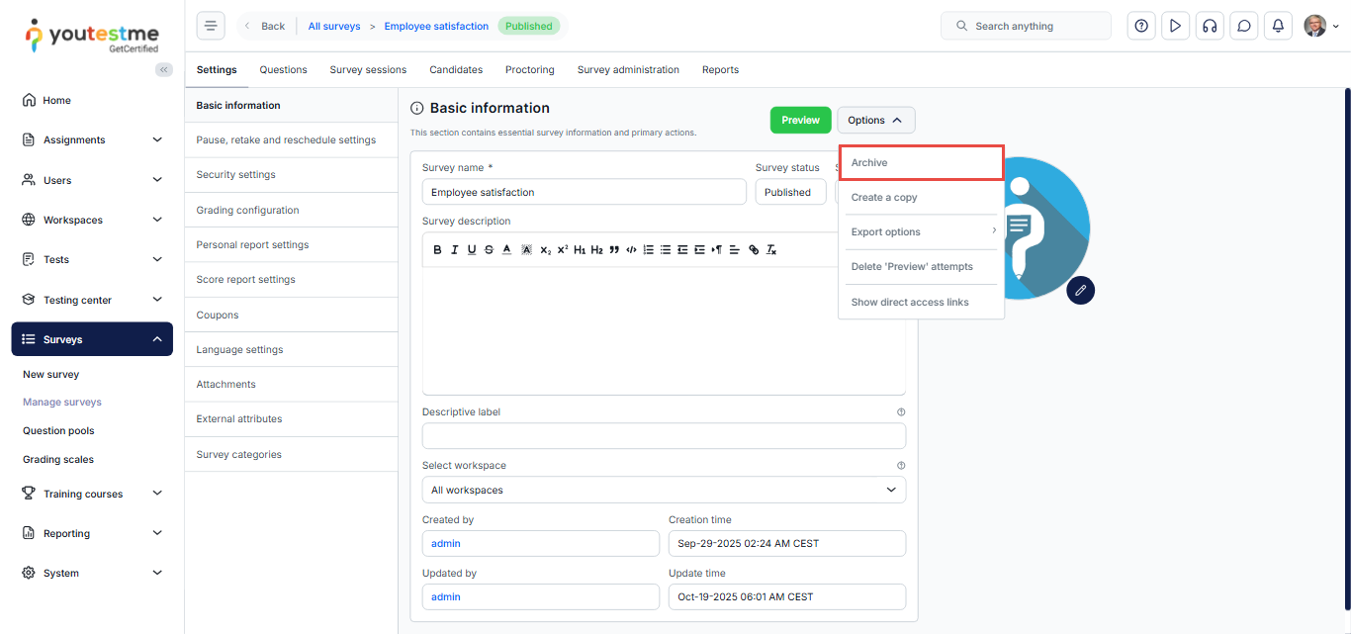
Task: Select Archive from the Options menu
Action: coord(922,163)
